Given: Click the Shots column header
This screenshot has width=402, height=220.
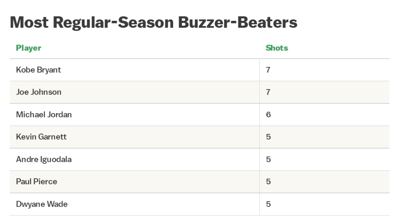Looking at the screenshot, I should [x=277, y=48].
